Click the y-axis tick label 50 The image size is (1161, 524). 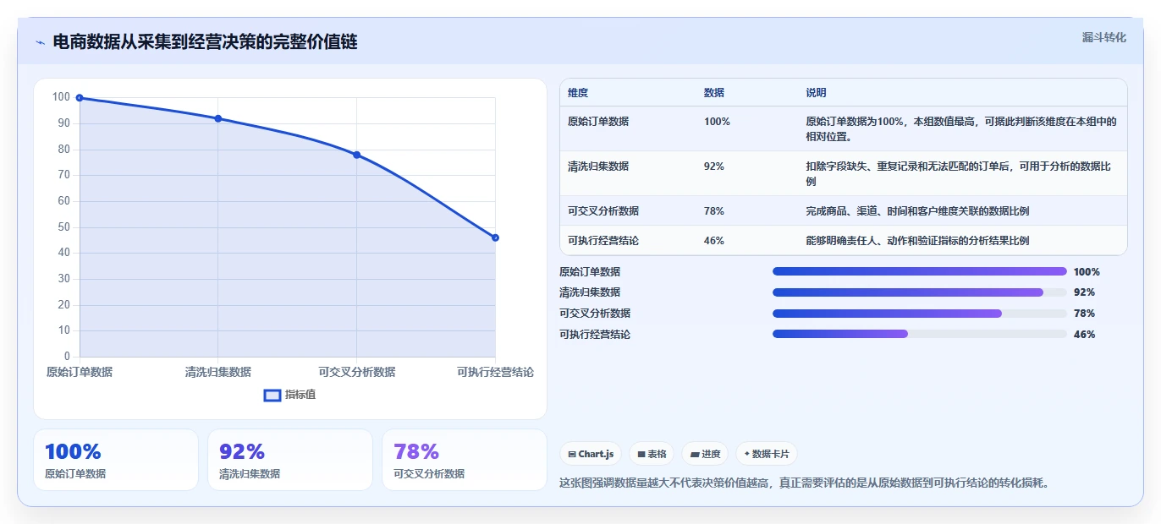[63, 227]
